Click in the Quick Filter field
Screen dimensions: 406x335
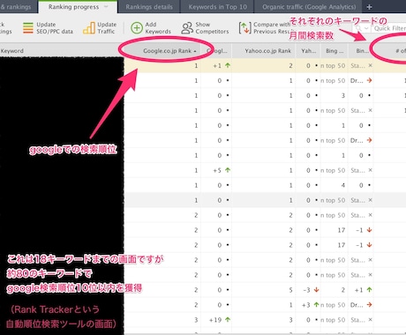click(x=389, y=28)
